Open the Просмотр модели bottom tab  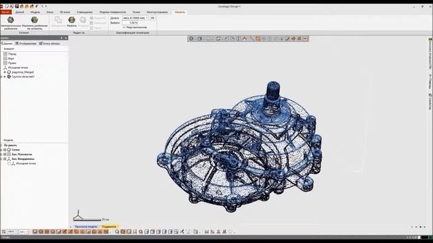tap(86, 227)
